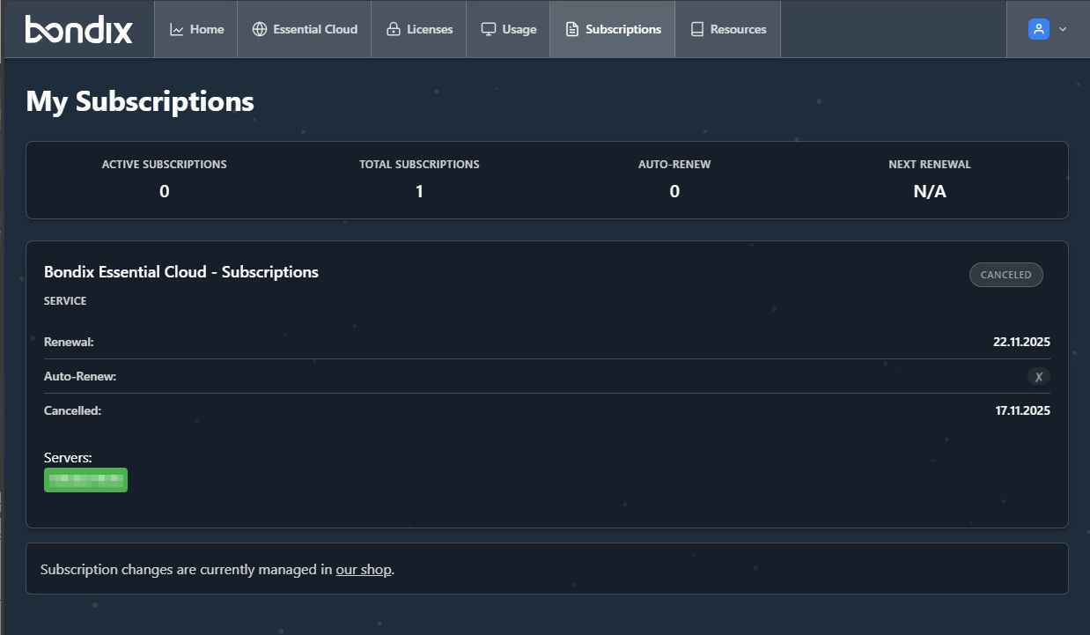Click the Auto-Renew stat in summary bar
This screenshot has height=635, width=1090.
[674, 179]
